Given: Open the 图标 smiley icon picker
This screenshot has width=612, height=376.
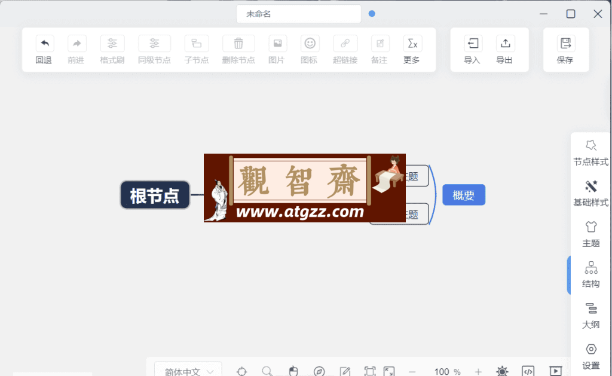Looking at the screenshot, I should click(x=310, y=44).
